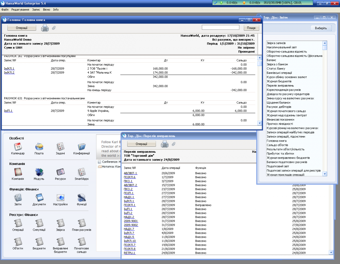The width and height of the screenshot is (340, 264).
Task: Open the SmartApps icon
Action: 82,172
